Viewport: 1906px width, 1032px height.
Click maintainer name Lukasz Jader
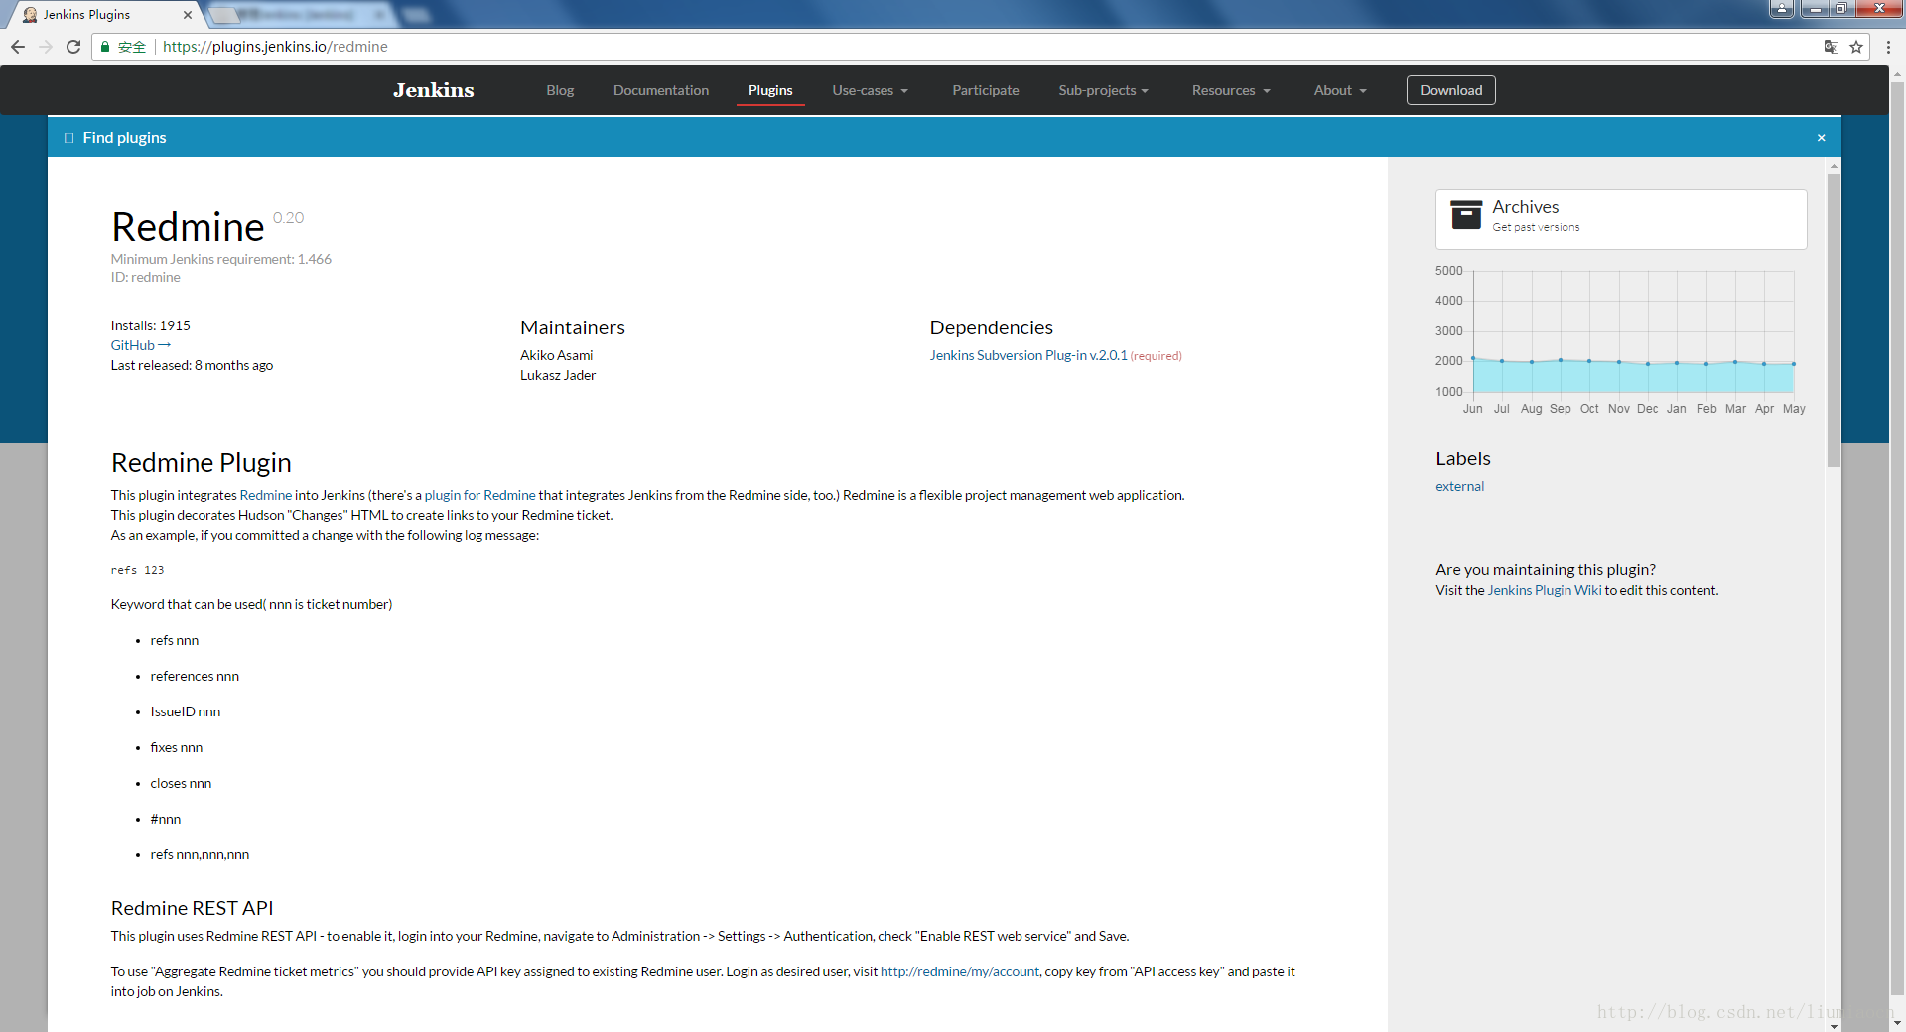click(x=558, y=375)
